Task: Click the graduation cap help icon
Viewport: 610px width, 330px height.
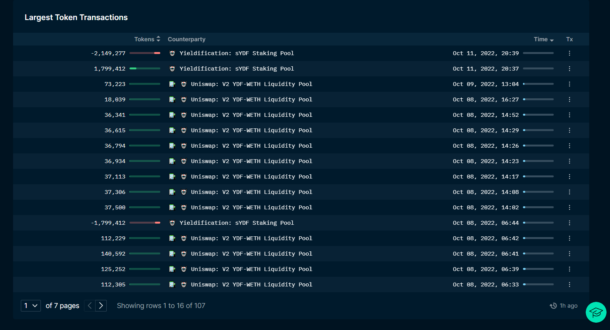Action: (x=596, y=312)
